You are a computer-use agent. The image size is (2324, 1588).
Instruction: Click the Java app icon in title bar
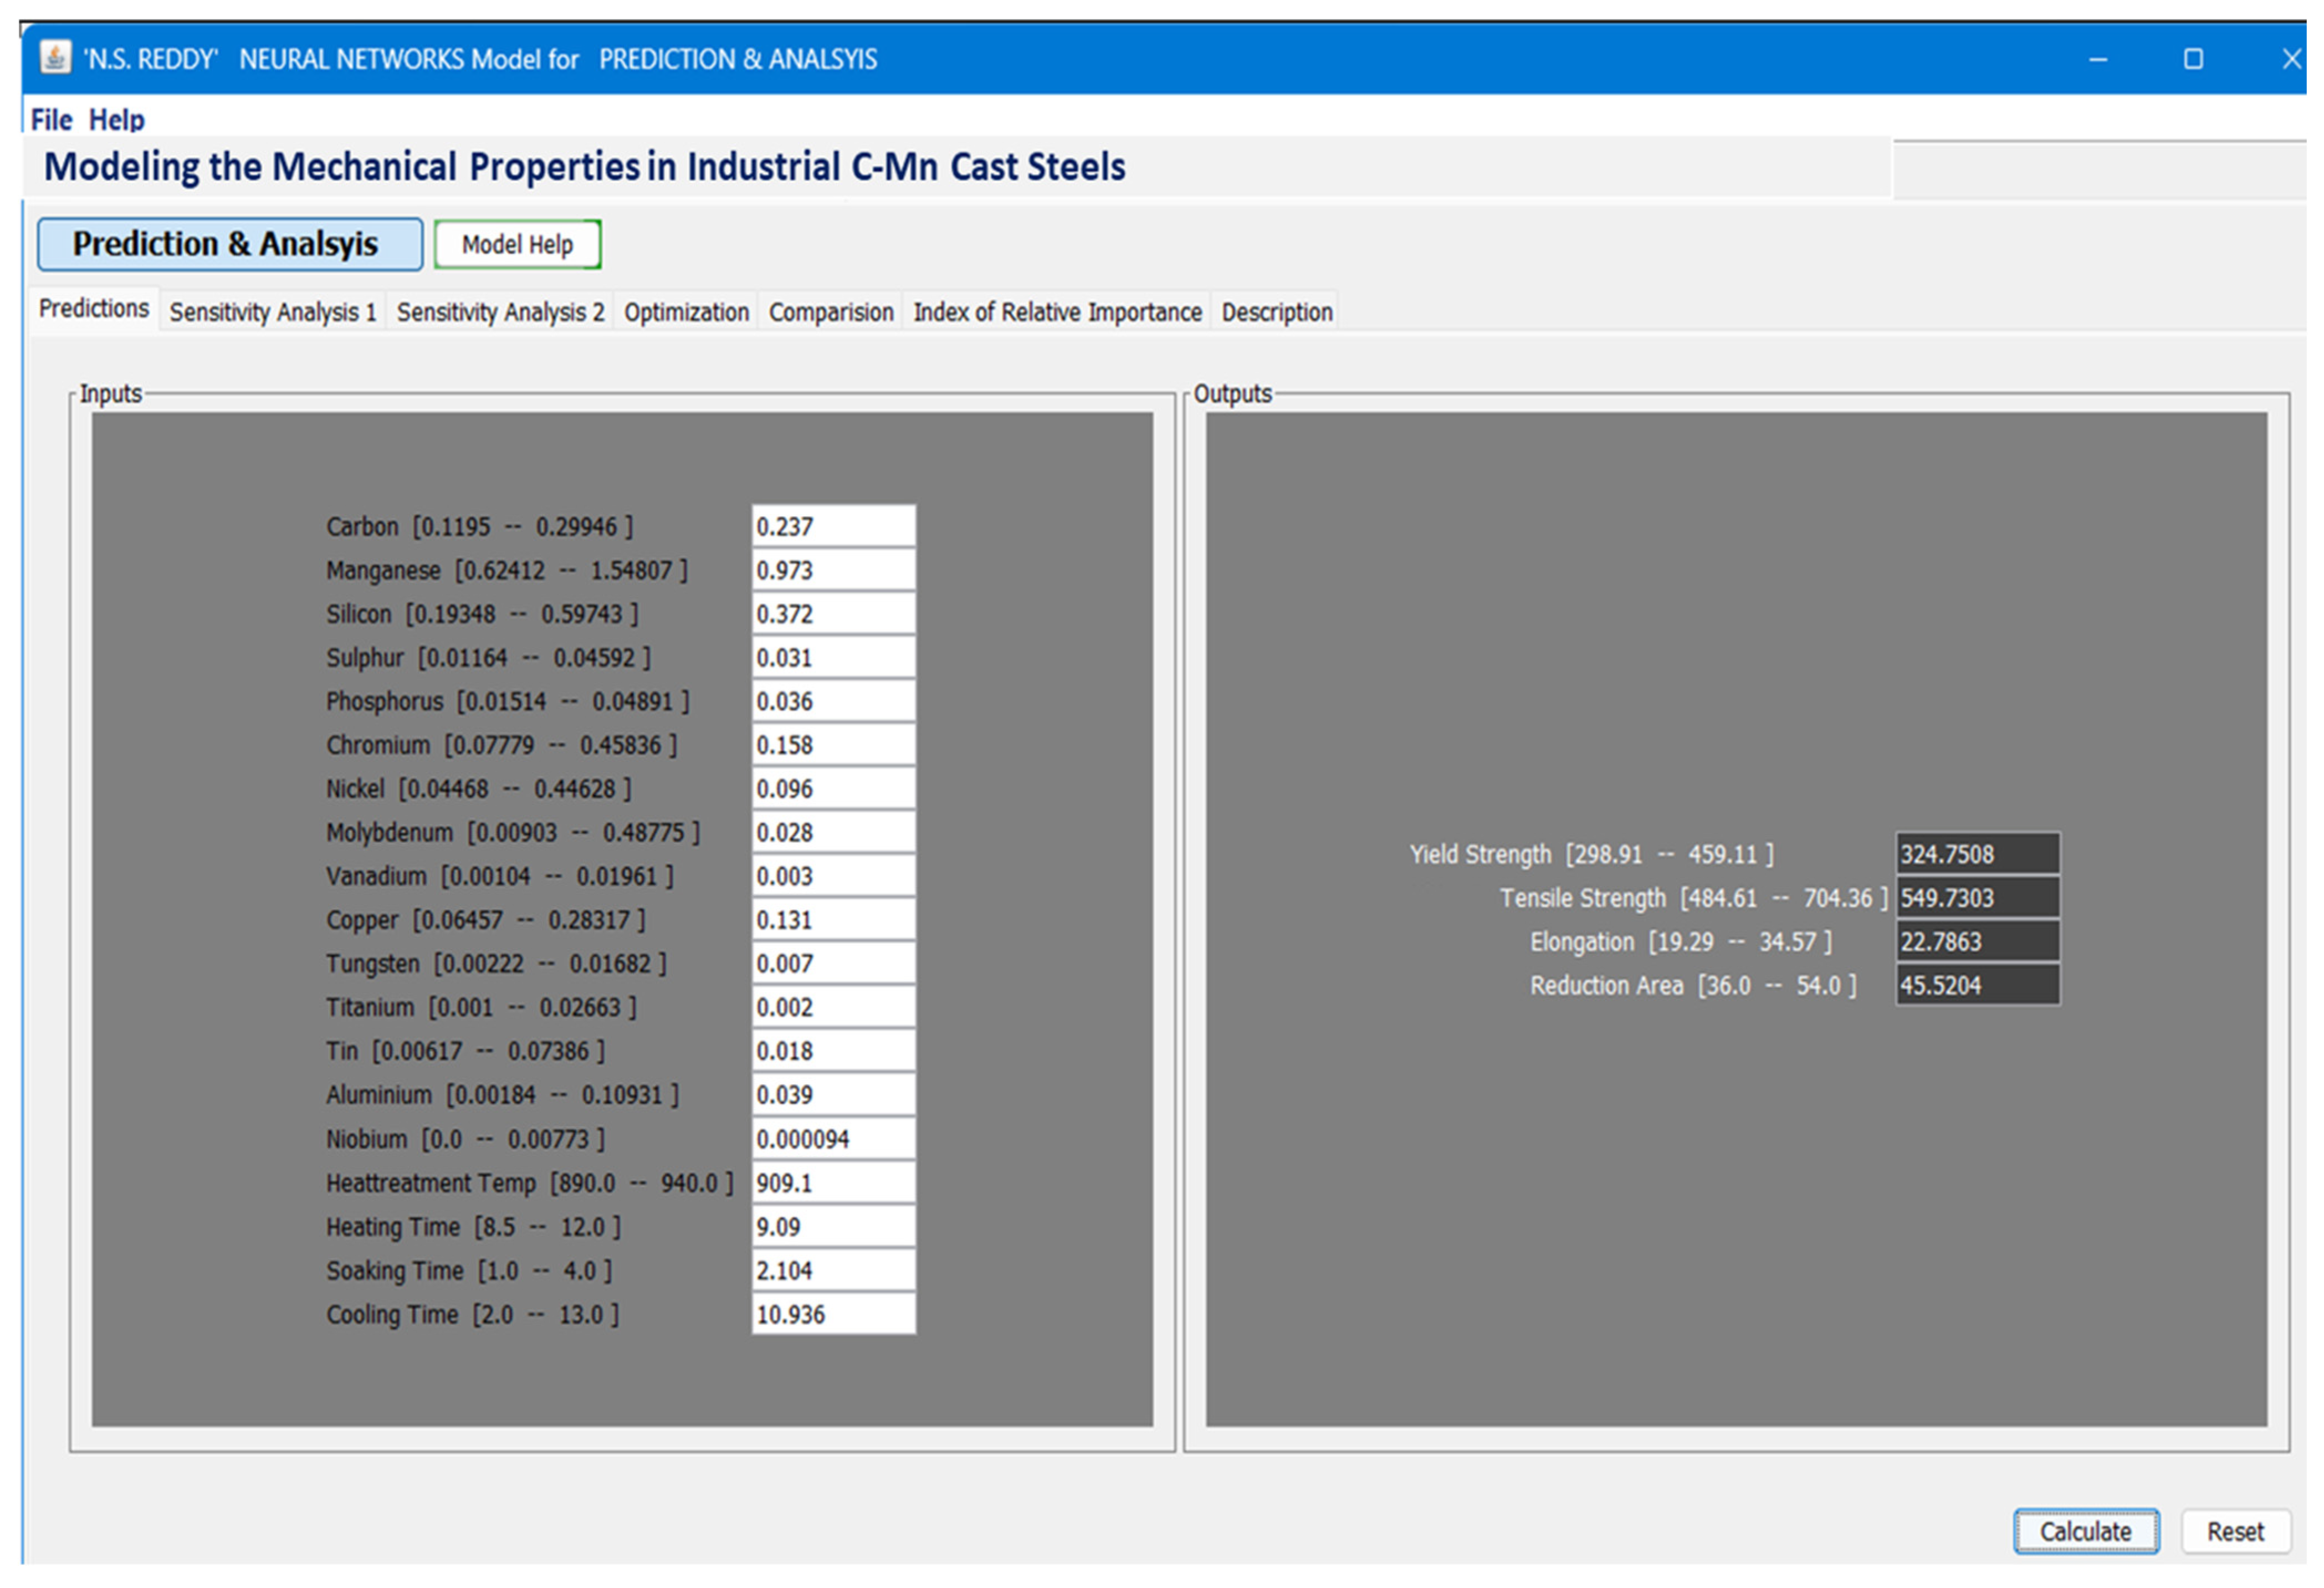click(55, 58)
